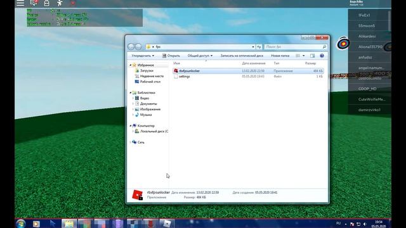Expand the Видео tree node
This screenshot has height=228, width=406.
[x=133, y=98]
